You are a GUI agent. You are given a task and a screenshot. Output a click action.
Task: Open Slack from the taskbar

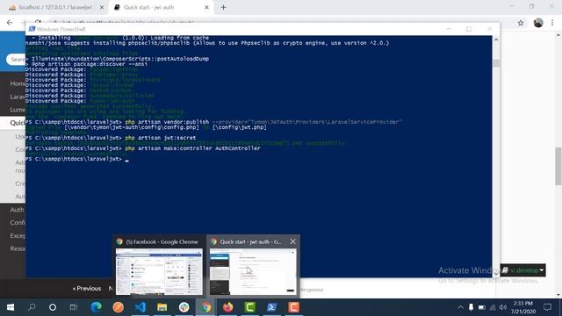point(184,307)
